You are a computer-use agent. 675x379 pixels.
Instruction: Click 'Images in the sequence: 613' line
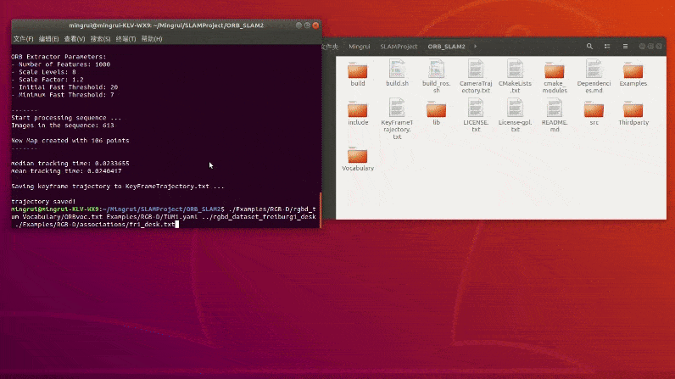click(x=63, y=125)
